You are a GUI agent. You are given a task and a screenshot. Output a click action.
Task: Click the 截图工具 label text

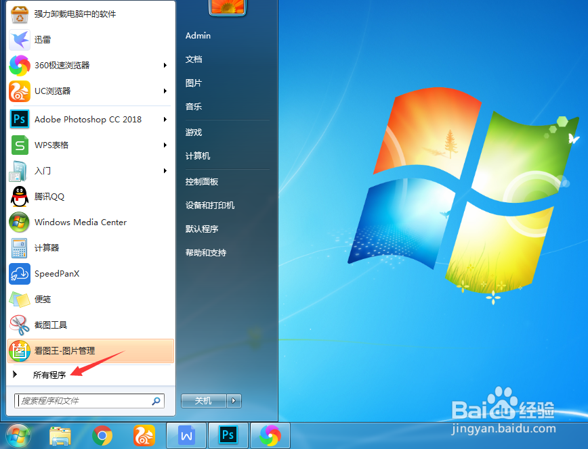[x=51, y=325]
